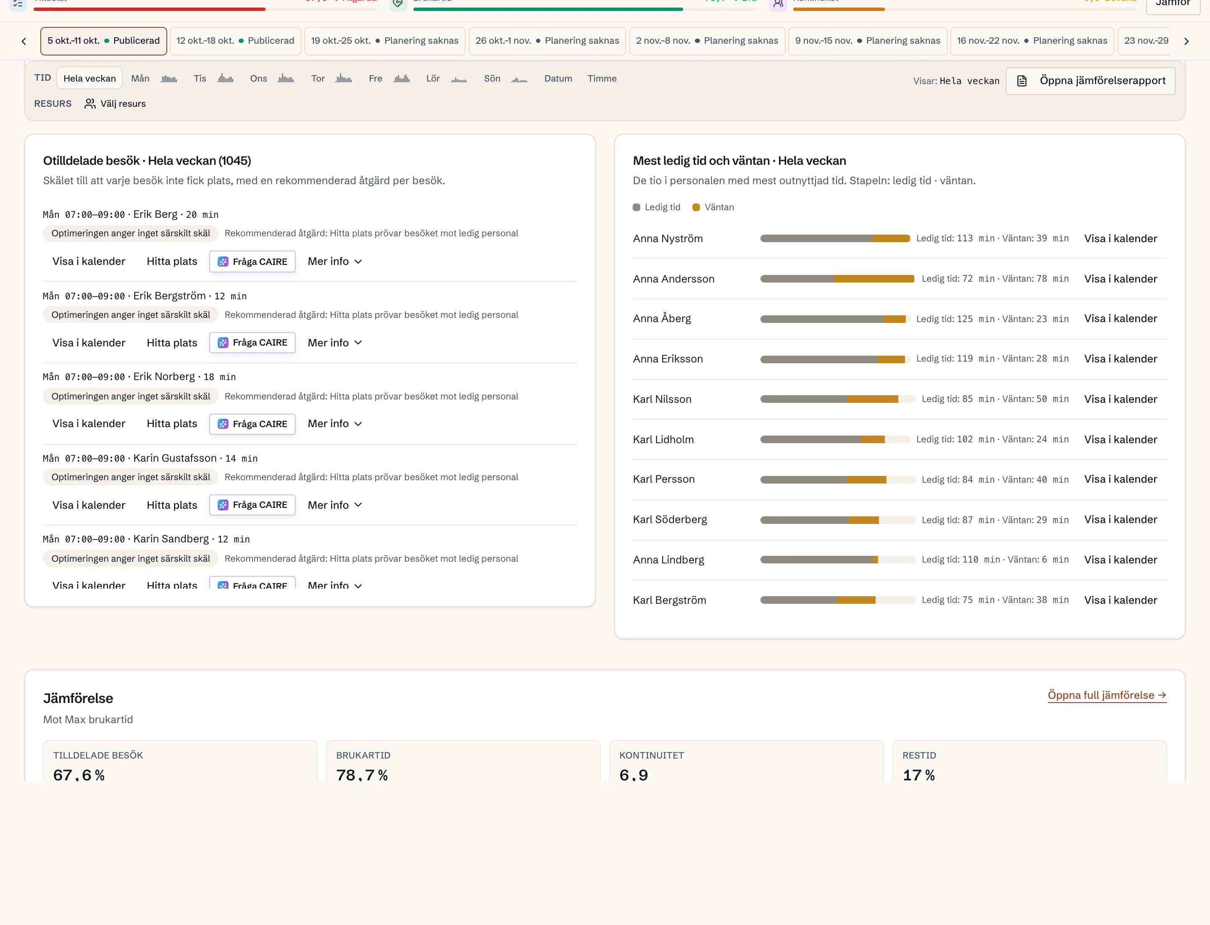Click CAIRE sparkle icon in Erik Norberg row
This screenshot has width=1210, height=925.
pyautogui.click(x=223, y=424)
